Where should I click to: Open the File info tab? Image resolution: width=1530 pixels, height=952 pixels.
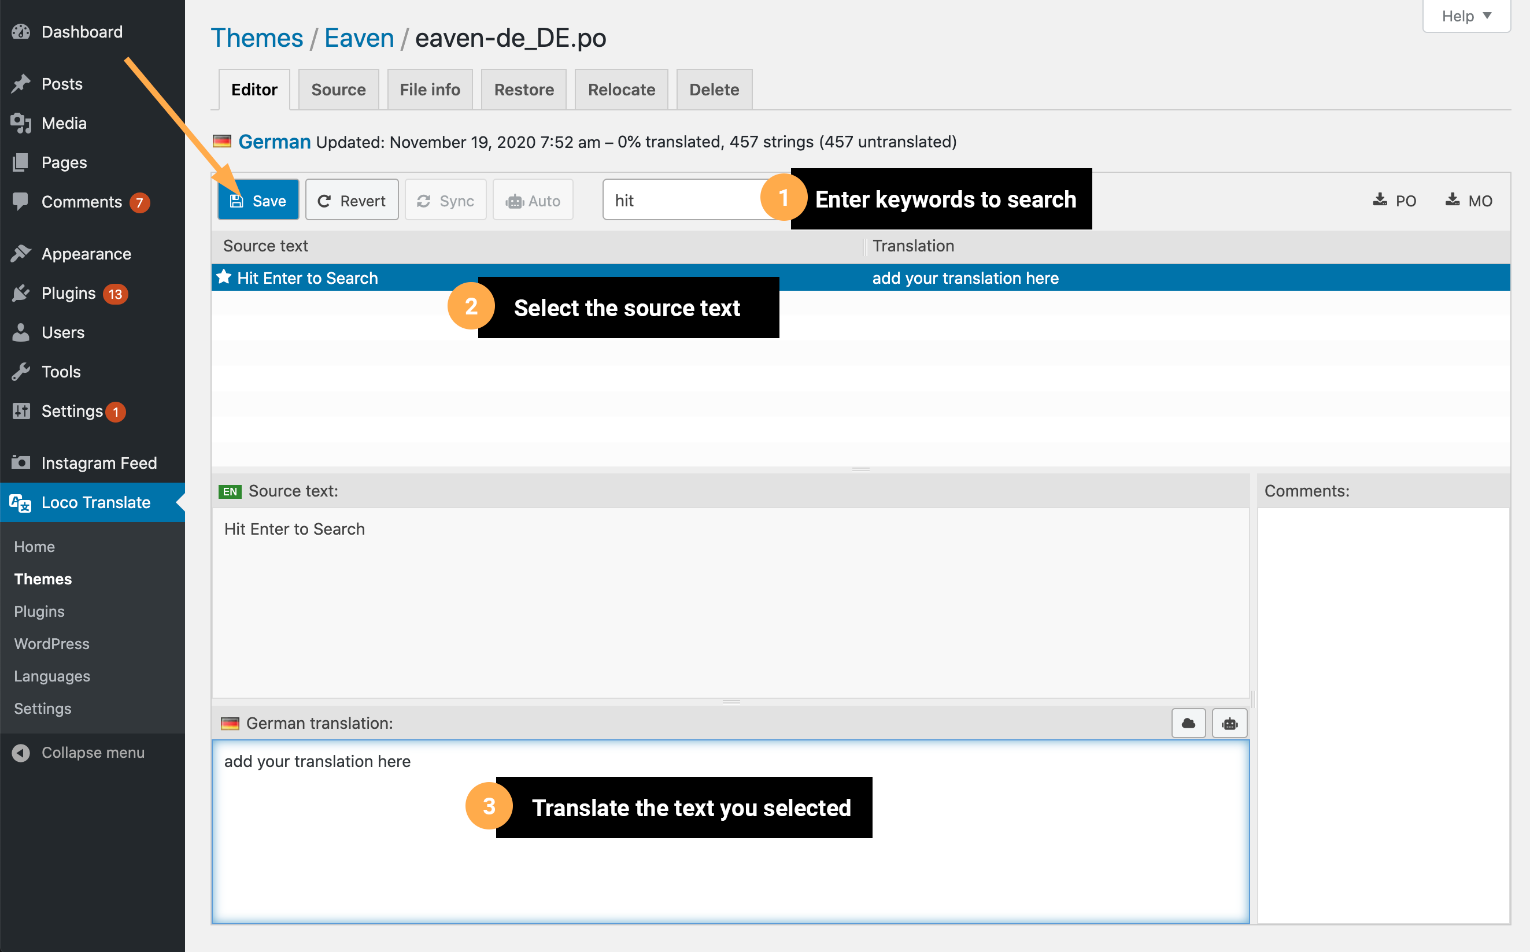pyautogui.click(x=430, y=90)
